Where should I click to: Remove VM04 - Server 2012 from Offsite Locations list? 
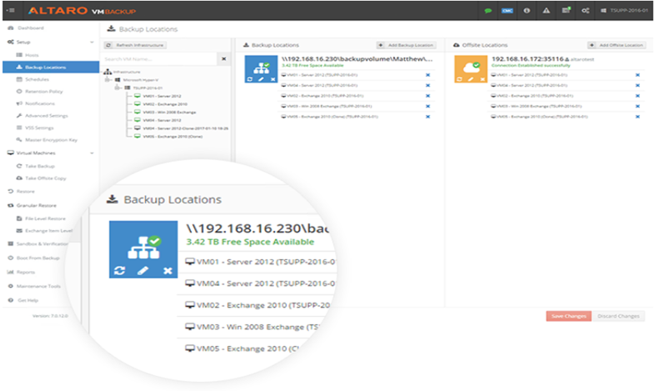click(x=637, y=86)
